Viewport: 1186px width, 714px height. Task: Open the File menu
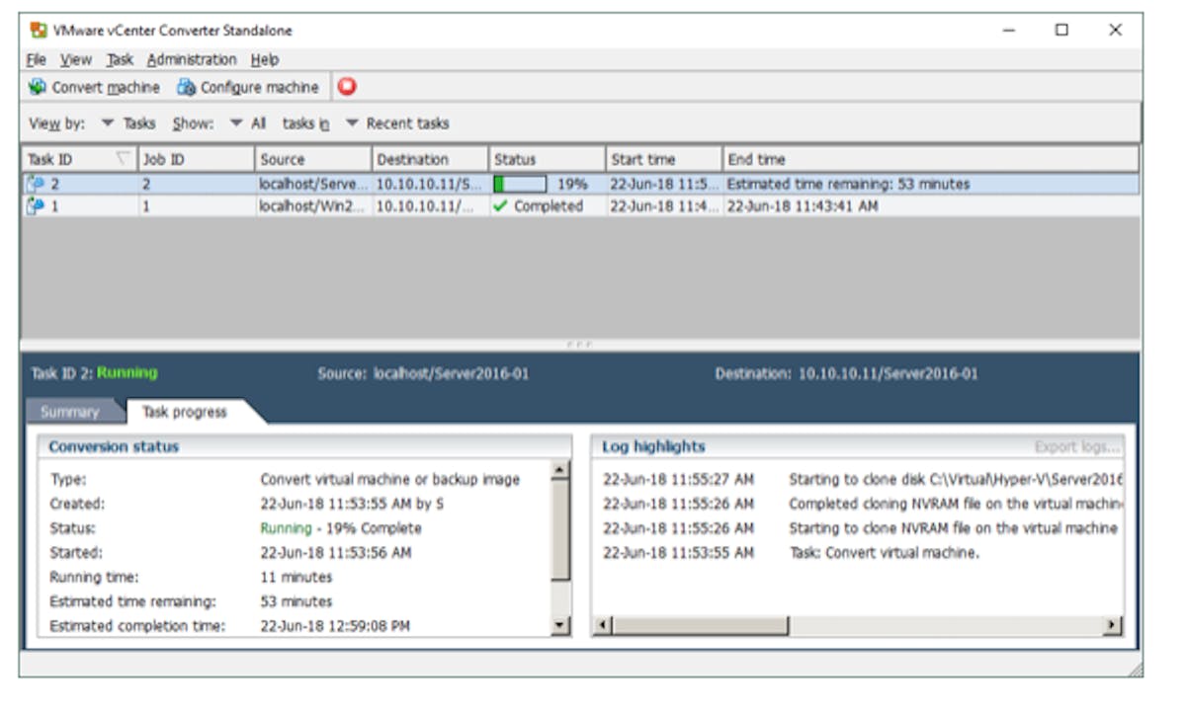tap(37, 59)
